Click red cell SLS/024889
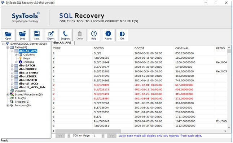The height and width of the screenshot is (143, 233). [x=101, y=85]
